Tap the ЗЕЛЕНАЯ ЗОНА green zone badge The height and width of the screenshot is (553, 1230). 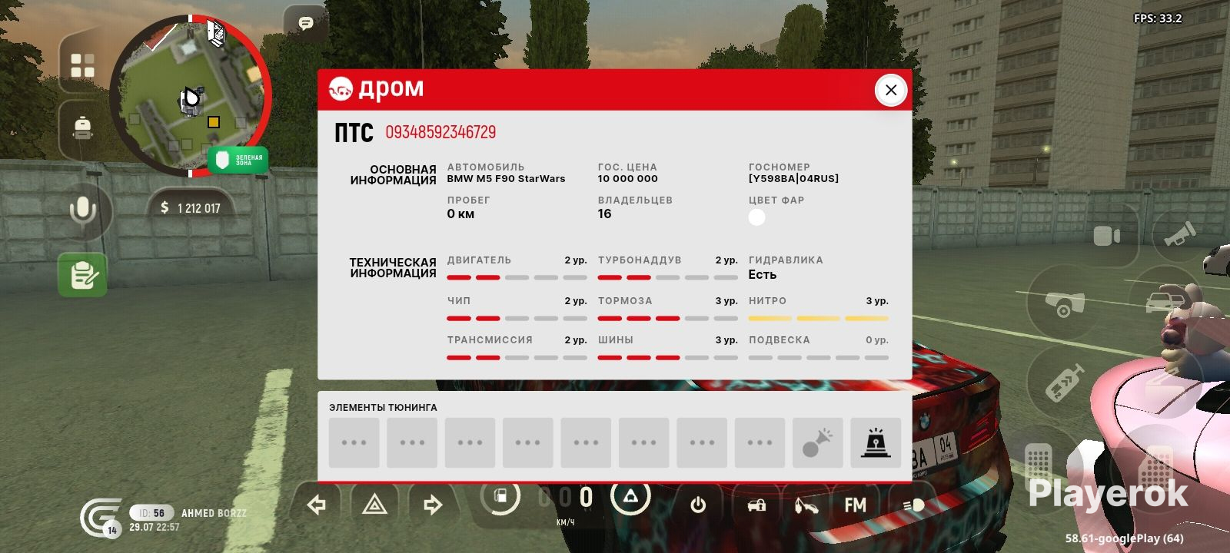[238, 160]
